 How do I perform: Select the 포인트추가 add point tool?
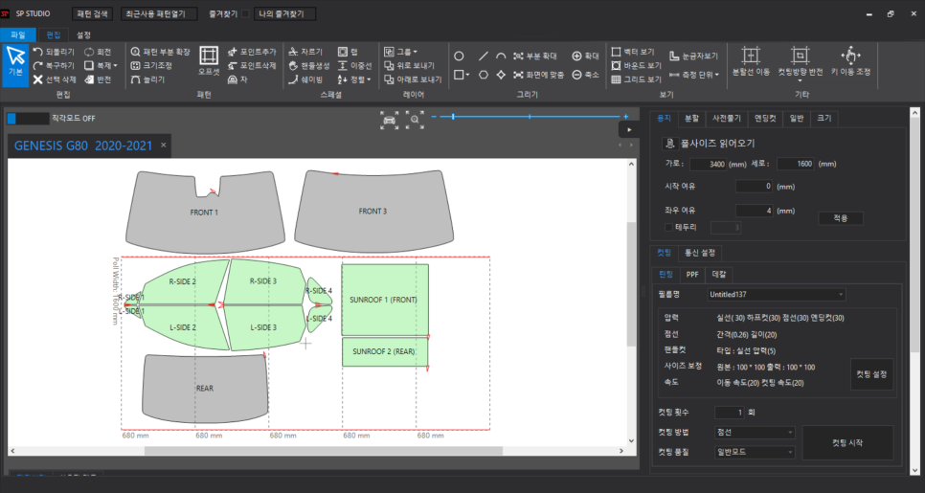click(252, 52)
